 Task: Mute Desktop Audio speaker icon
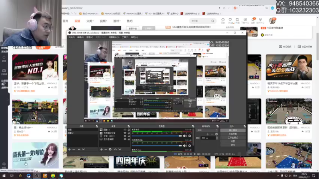[185, 136]
